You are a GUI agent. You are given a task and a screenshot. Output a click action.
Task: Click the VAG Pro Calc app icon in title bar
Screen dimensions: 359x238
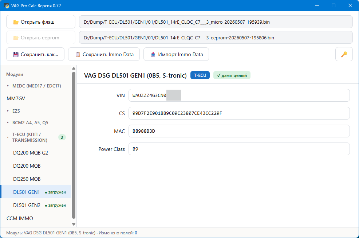[6, 6]
